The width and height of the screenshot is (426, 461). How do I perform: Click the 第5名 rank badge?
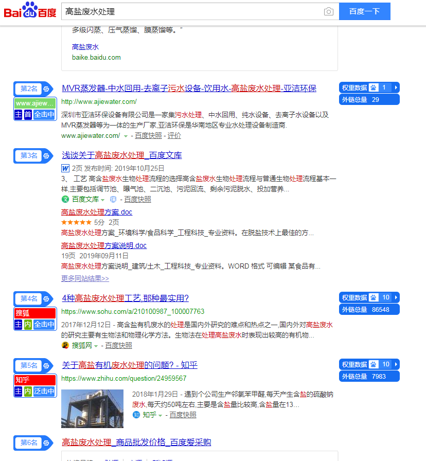[29, 365]
